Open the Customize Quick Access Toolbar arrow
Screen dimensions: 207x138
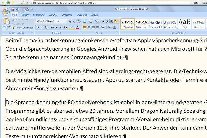tap(32, 9)
